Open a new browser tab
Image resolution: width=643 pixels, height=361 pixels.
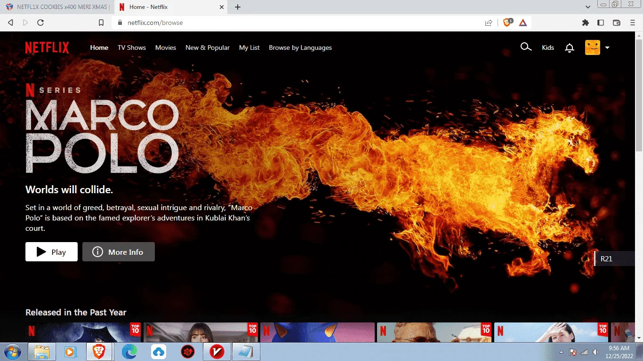pos(238,7)
